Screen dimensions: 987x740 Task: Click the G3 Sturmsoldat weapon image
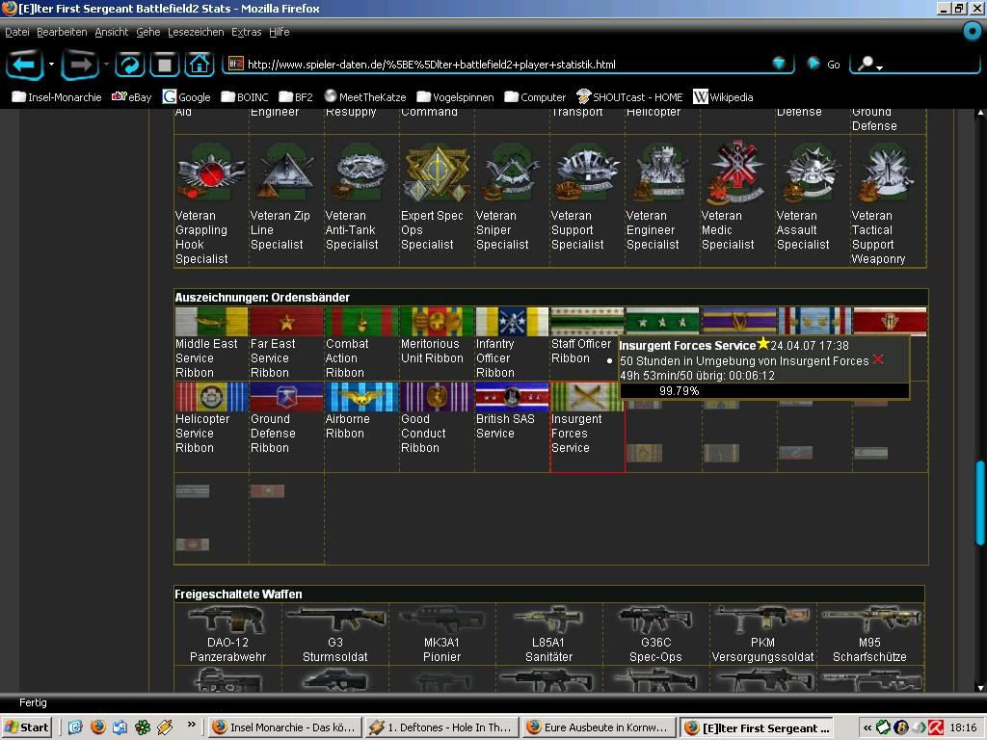334,620
